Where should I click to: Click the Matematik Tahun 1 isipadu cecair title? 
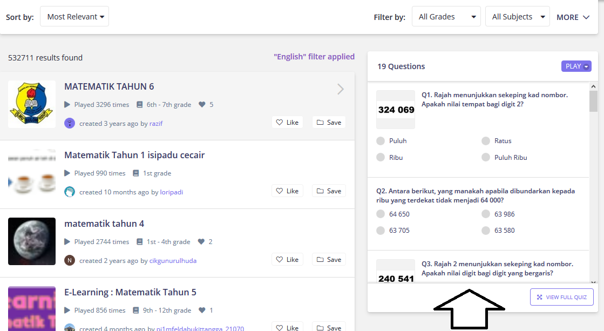coord(134,155)
